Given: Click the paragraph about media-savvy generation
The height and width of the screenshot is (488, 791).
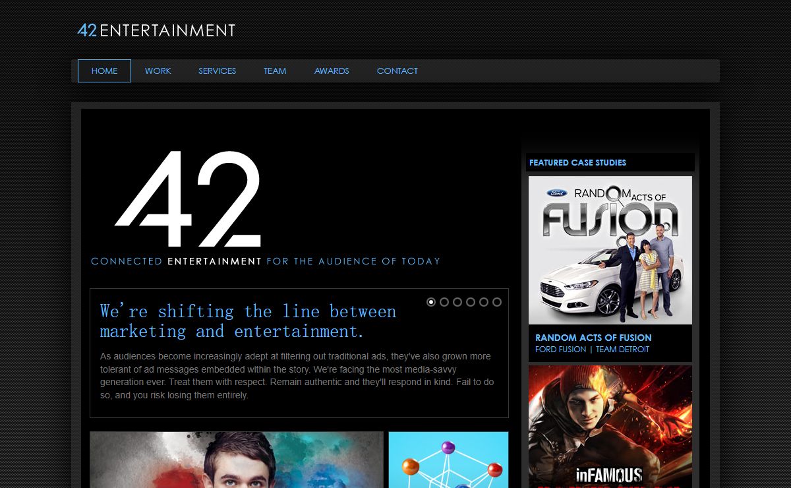Looking at the screenshot, I should pos(297,376).
